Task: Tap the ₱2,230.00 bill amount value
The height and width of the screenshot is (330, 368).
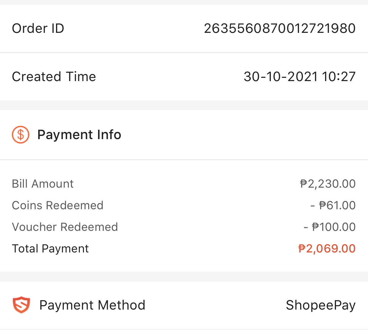Action: click(x=328, y=184)
